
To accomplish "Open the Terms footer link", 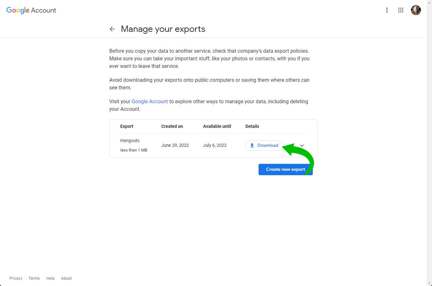I will tap(34, 278).
